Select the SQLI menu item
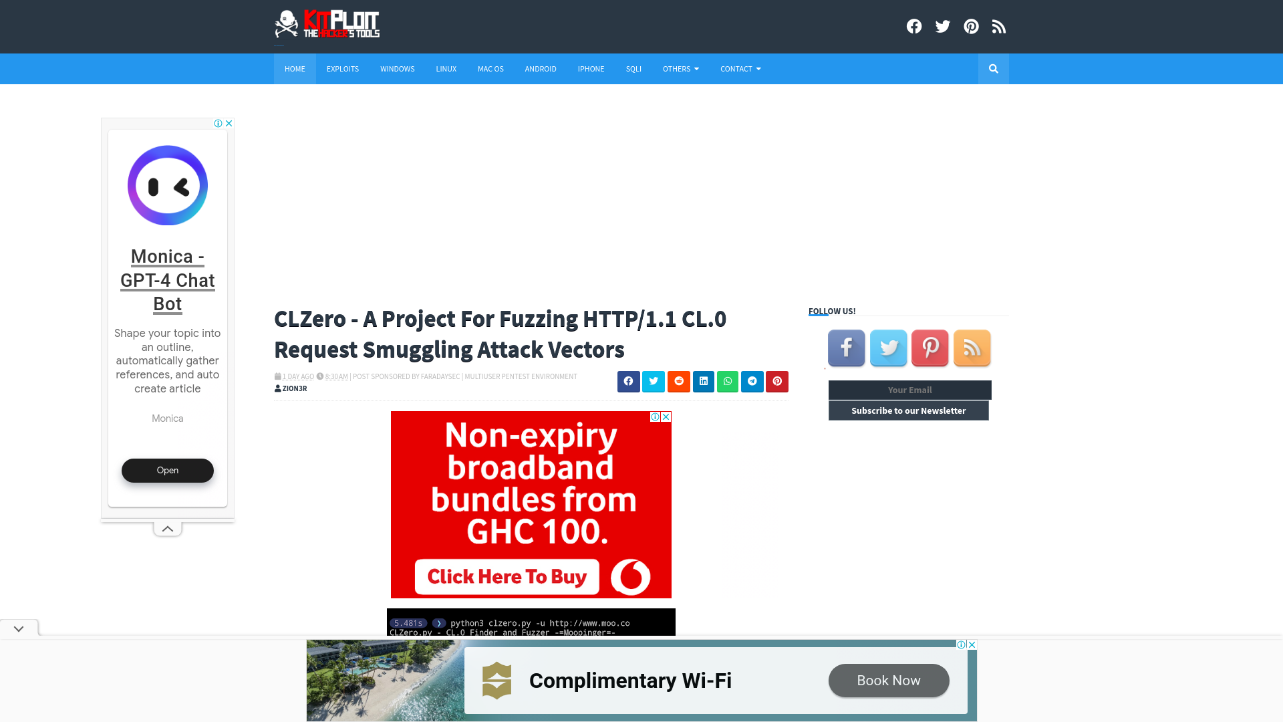Screen dimensions: 1283x722 (633, 69)
